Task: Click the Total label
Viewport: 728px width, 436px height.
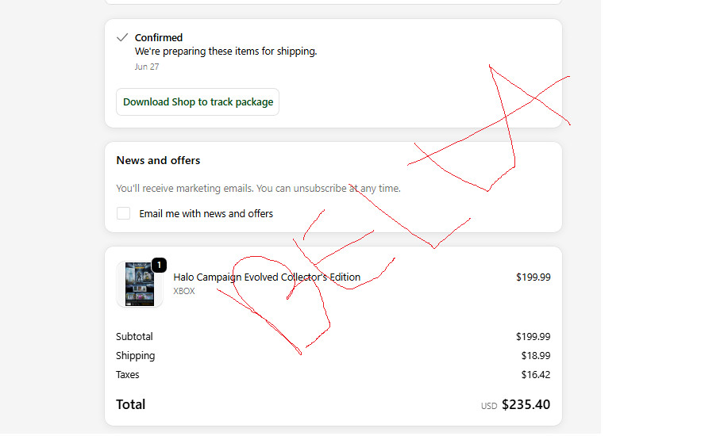Action: coord(130,404)
